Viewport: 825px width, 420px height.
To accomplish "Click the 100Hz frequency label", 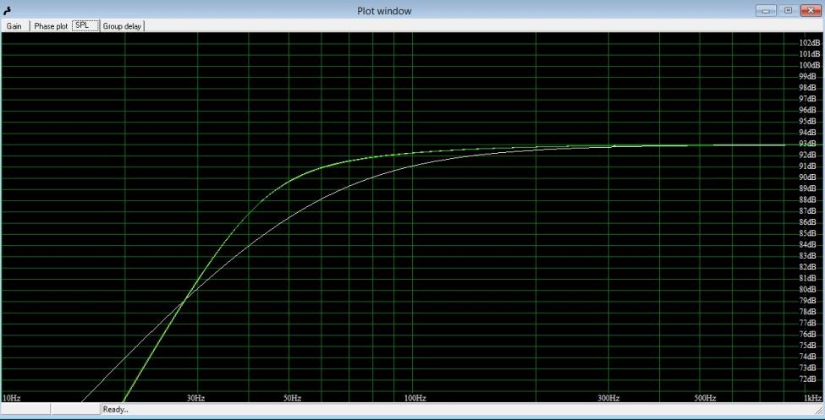I will coord(415,398).
